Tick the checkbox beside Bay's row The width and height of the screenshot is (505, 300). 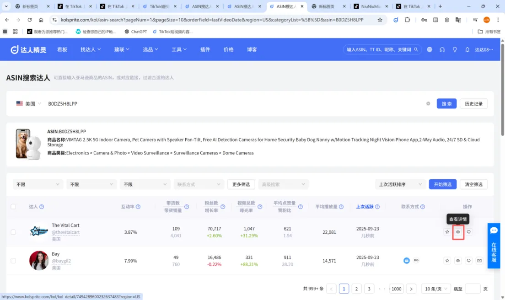(13, 260)
